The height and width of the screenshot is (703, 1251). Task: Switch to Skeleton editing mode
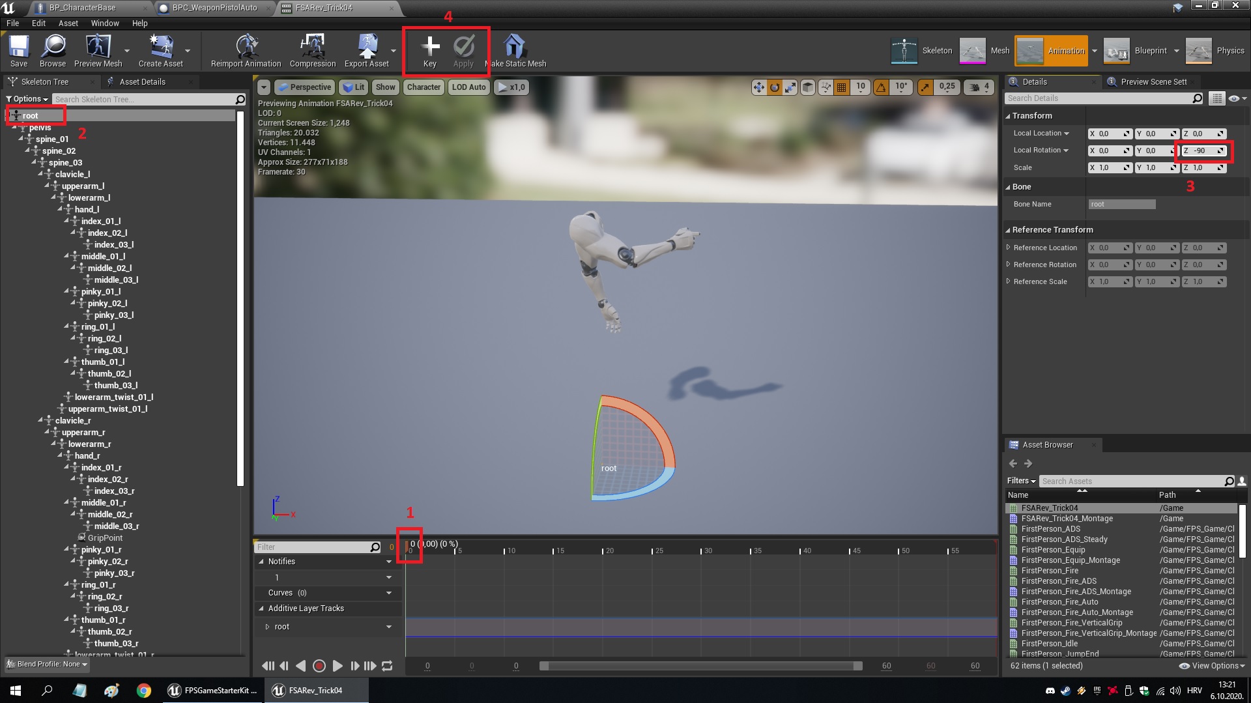coord(921,50)
